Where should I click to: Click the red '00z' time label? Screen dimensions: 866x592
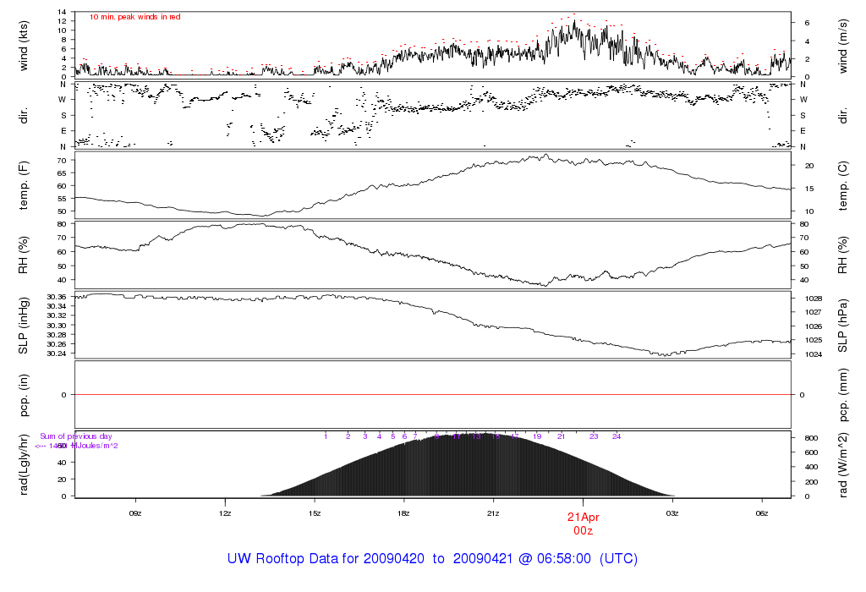(x=584, y=531)
